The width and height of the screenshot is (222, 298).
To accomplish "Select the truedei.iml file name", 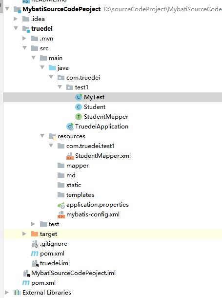I will tap(55, 263).
